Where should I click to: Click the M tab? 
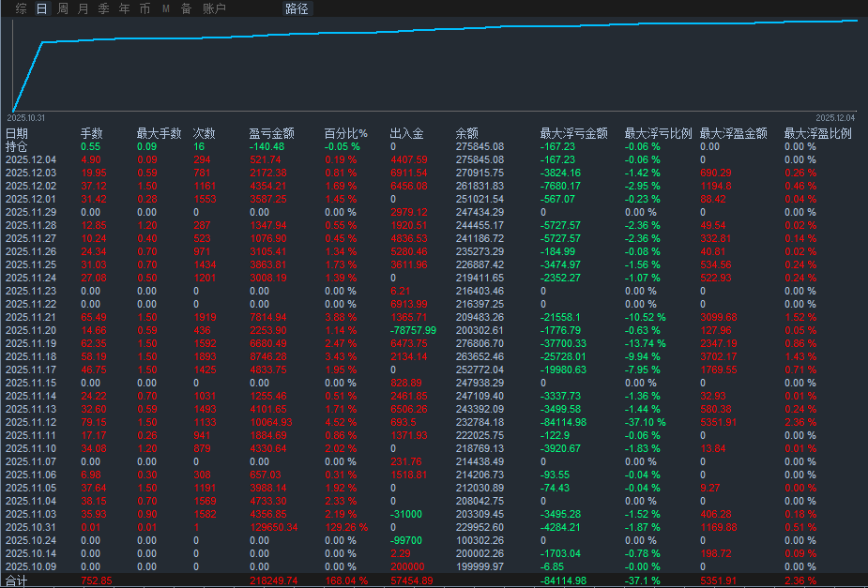click(165, 8)
